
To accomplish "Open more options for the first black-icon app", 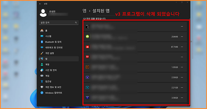I will pyautogui.click(x=182, y=26).
